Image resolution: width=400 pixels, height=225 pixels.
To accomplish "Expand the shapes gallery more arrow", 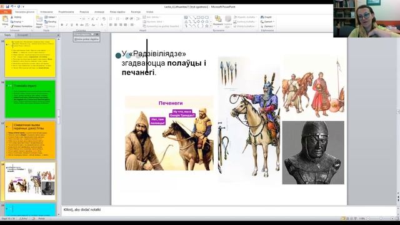I will (211, 26).
